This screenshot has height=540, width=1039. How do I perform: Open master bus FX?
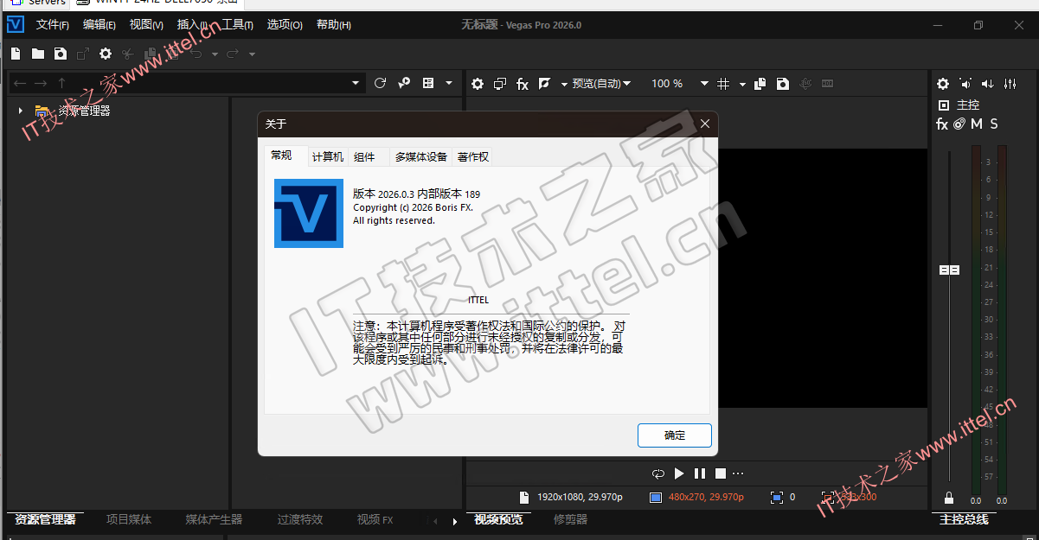click(x=942, y=124)
